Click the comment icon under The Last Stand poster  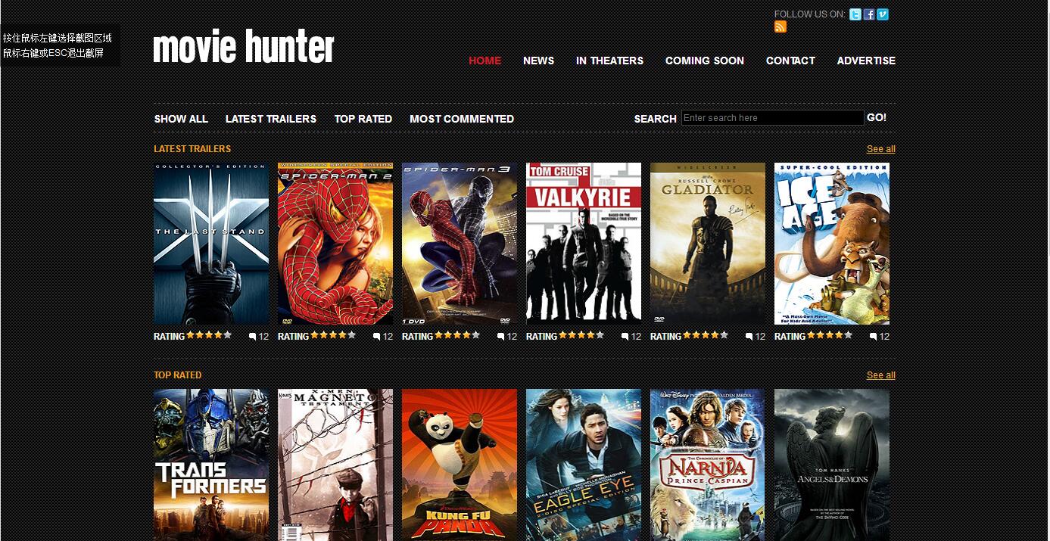253,337
